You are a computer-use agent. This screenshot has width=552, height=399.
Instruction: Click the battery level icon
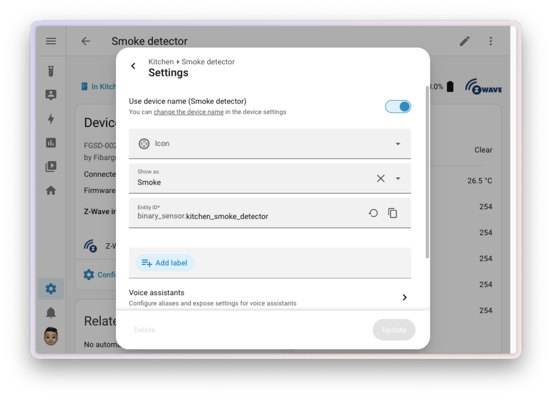450,86
